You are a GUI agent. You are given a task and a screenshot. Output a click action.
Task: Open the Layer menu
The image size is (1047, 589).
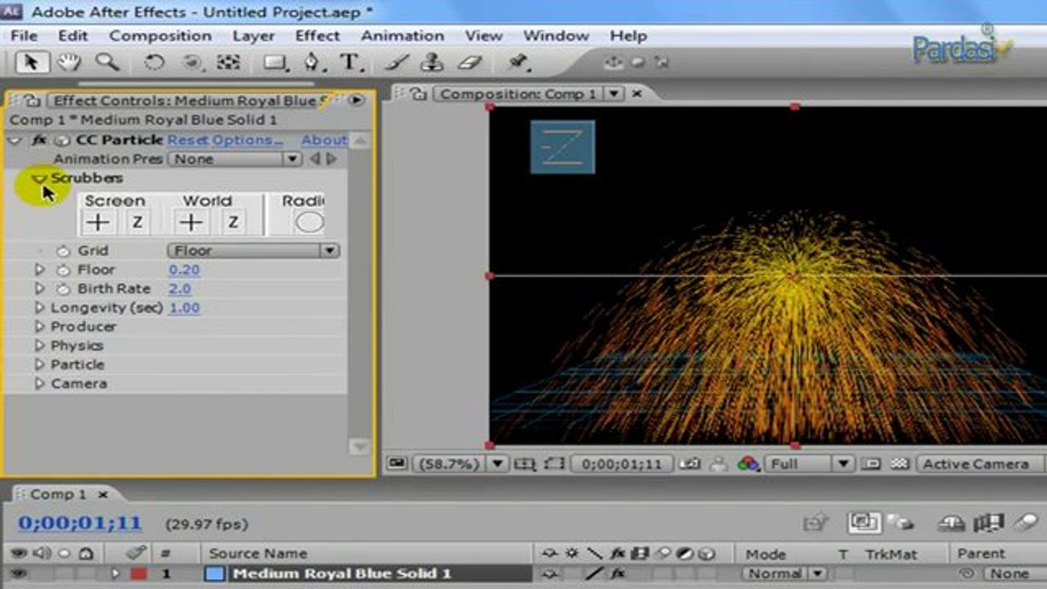[254, 36]
